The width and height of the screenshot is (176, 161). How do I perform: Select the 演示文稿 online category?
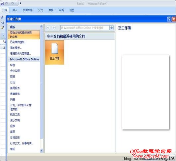pyautogui.click(x=15, y=120)
